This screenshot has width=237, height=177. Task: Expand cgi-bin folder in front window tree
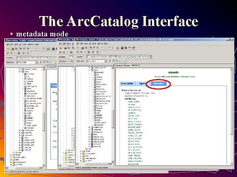coord(81,151)
